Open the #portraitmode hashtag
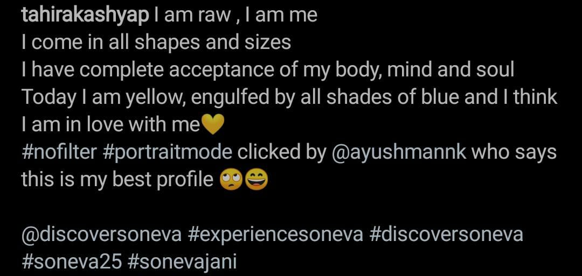The image size is (582, 276). [168, 153]
